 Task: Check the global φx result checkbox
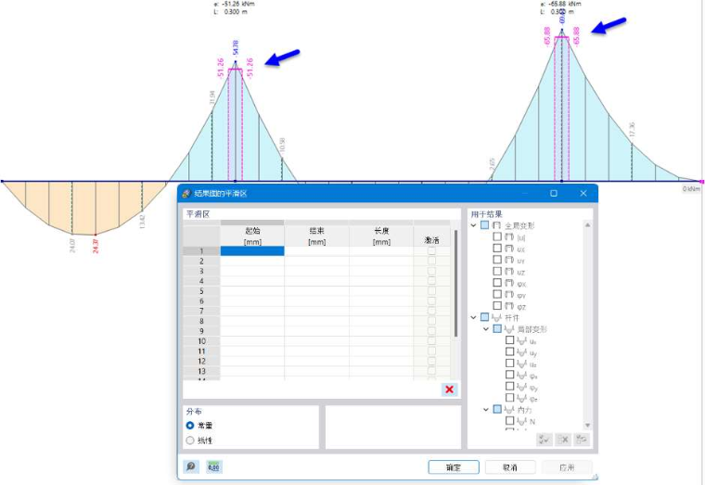[497, 283]
